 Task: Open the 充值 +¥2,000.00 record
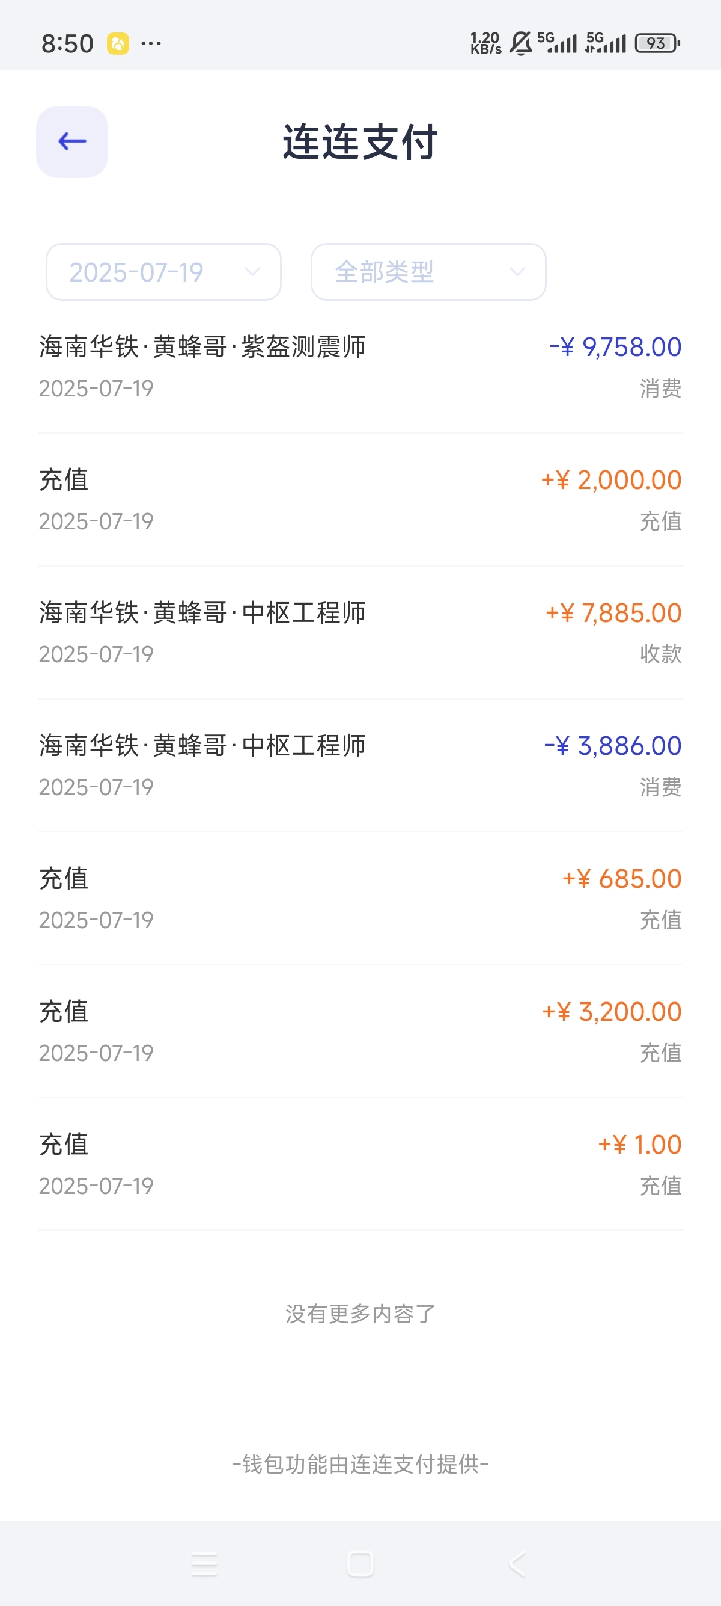(360, 499)
